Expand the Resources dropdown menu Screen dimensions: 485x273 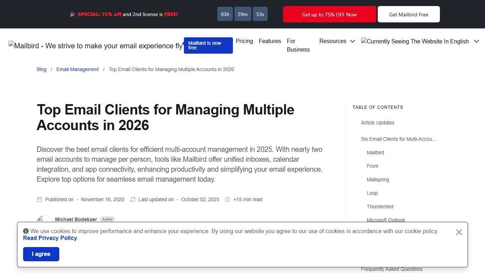pos(337,41)
